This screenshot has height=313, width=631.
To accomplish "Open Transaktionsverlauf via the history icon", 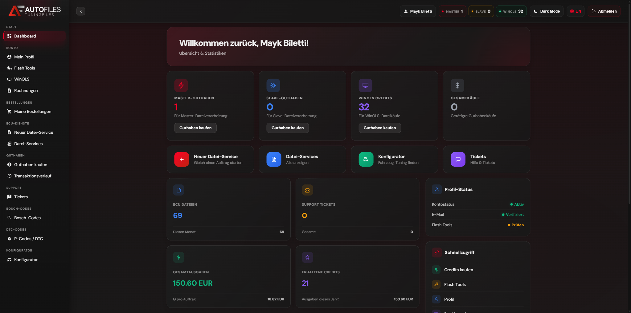I will tap(9, 176).
